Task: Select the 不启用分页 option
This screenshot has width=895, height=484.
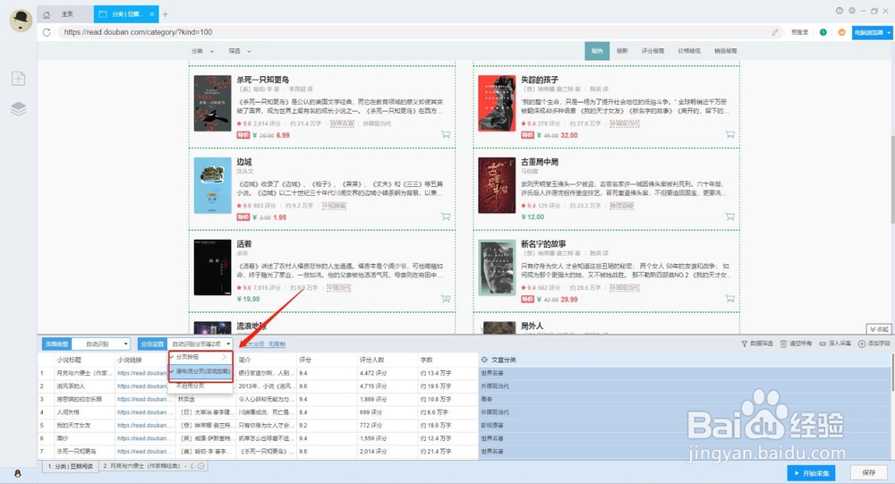Action: coord(200,386)
